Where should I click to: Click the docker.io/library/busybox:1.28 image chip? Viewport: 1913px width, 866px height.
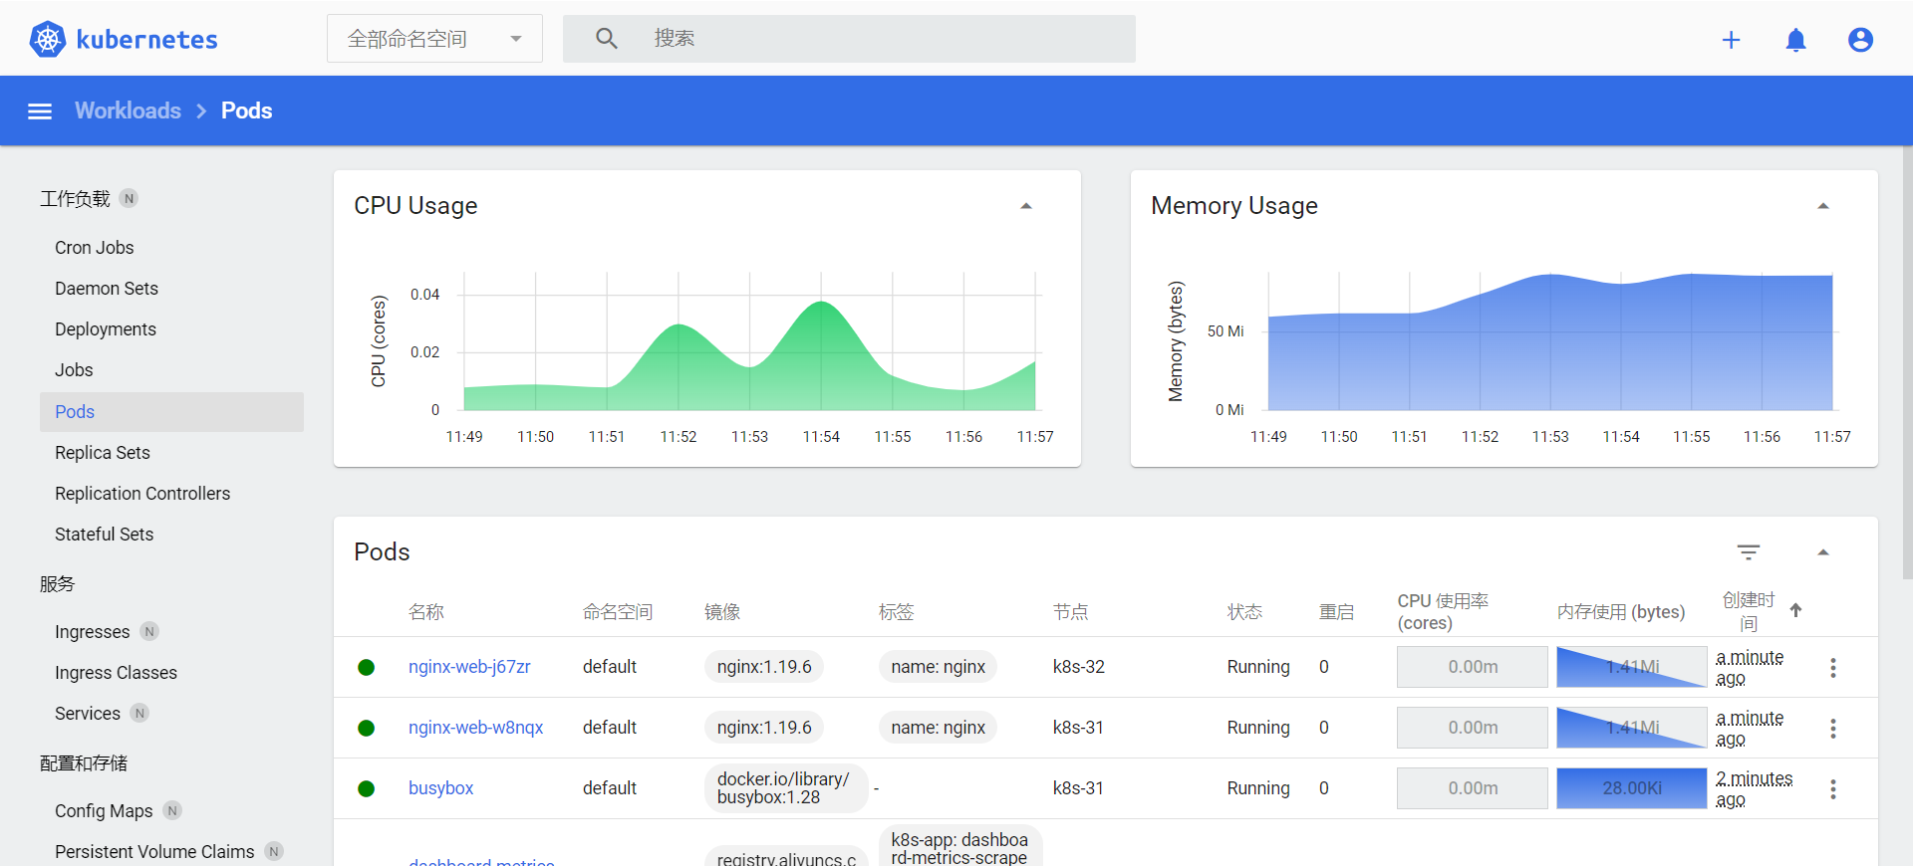click(785, 788)
